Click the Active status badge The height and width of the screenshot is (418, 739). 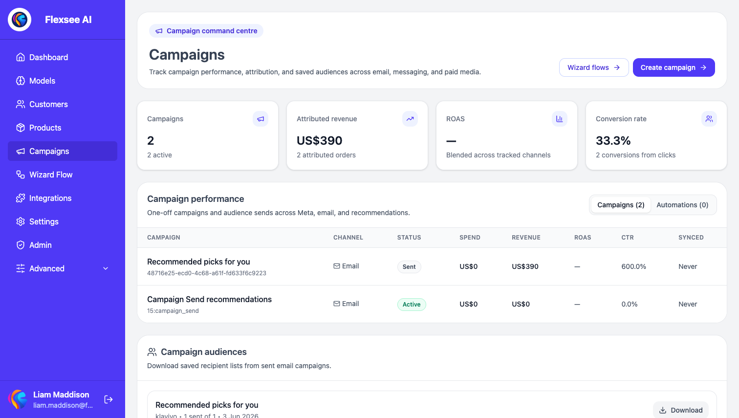[412, 305]
